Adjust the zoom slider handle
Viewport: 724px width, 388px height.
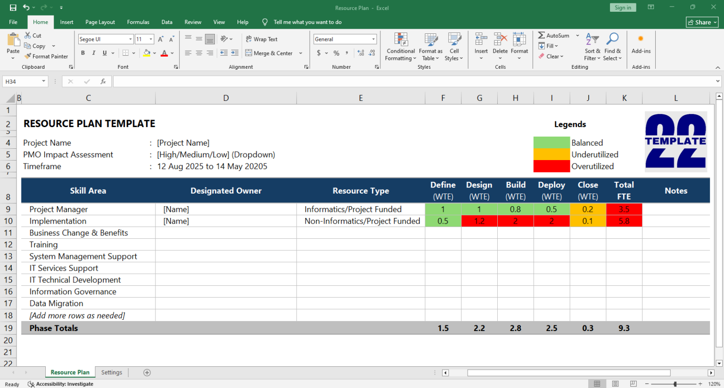pos(675,384)
